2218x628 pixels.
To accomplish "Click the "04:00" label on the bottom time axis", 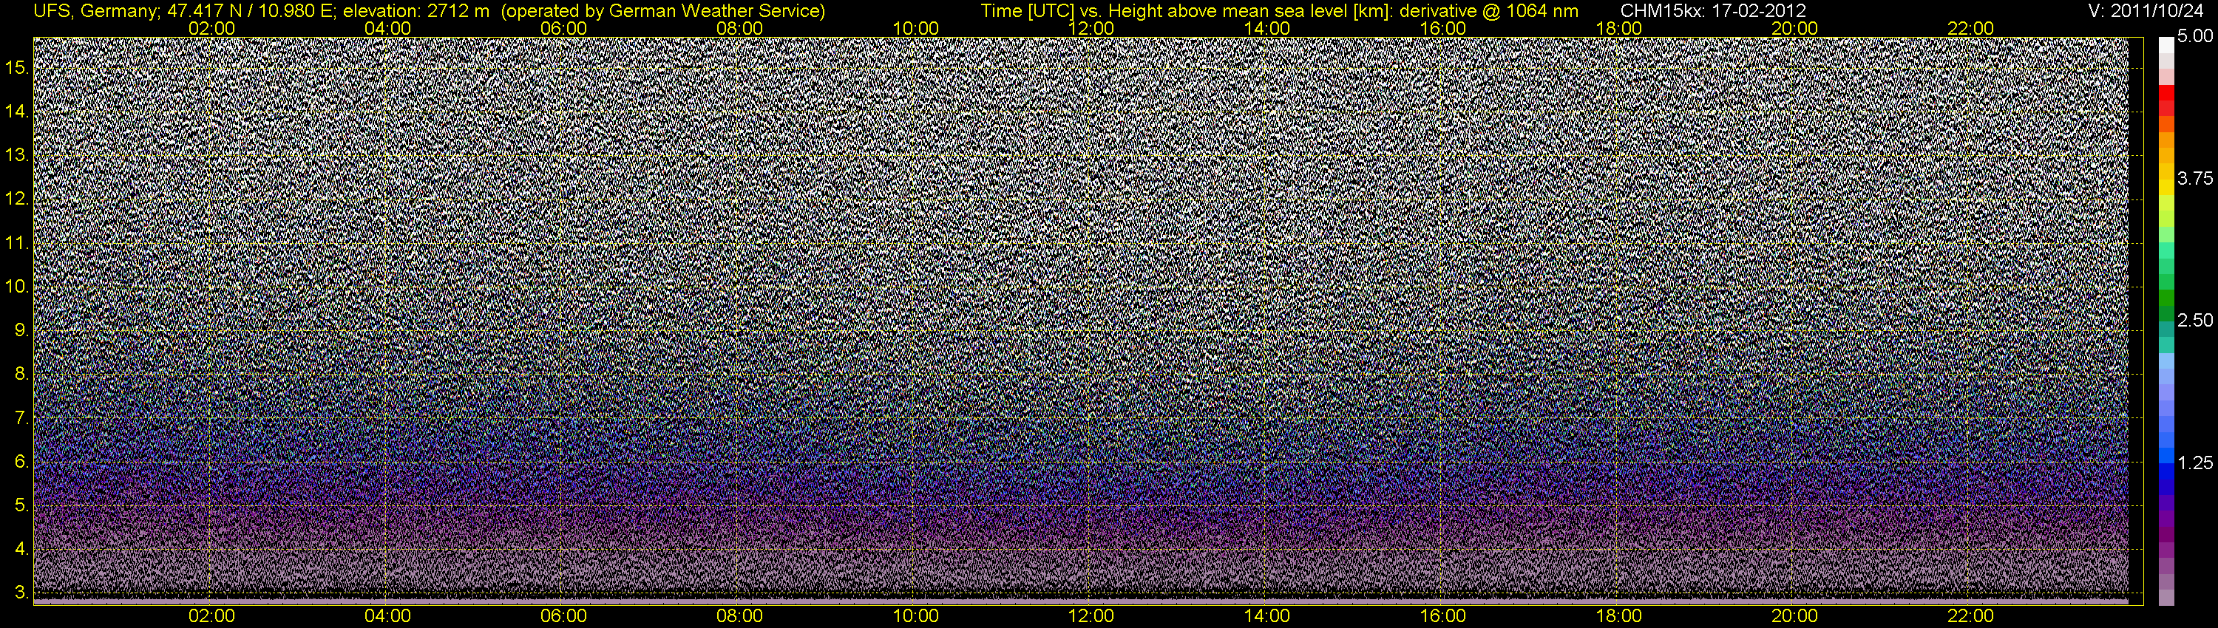I will click(387, 616).
